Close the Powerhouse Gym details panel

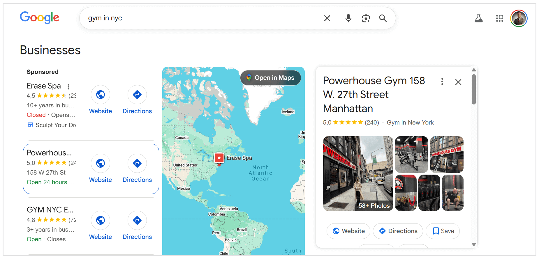(x=458, y=82)
